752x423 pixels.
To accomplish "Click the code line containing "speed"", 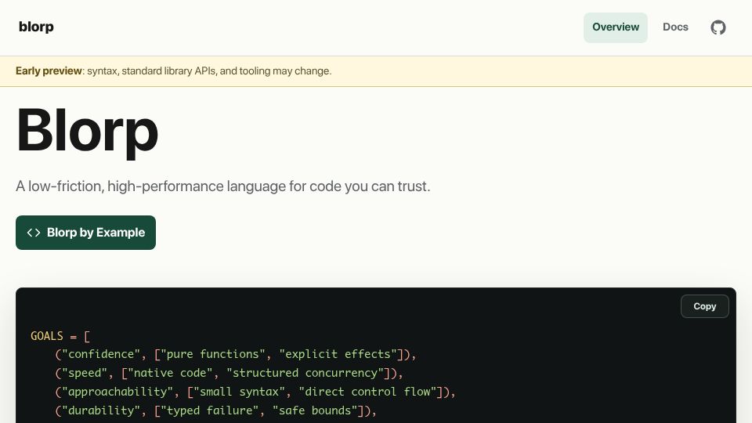I will (230, 373).
